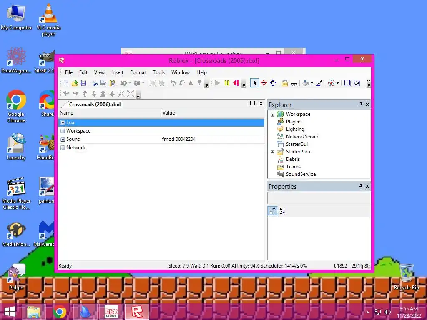This screenshot has width=427, height=320.
Task: Choose the red Move tool
Action: pyautogui.click(x=264, y=83)
